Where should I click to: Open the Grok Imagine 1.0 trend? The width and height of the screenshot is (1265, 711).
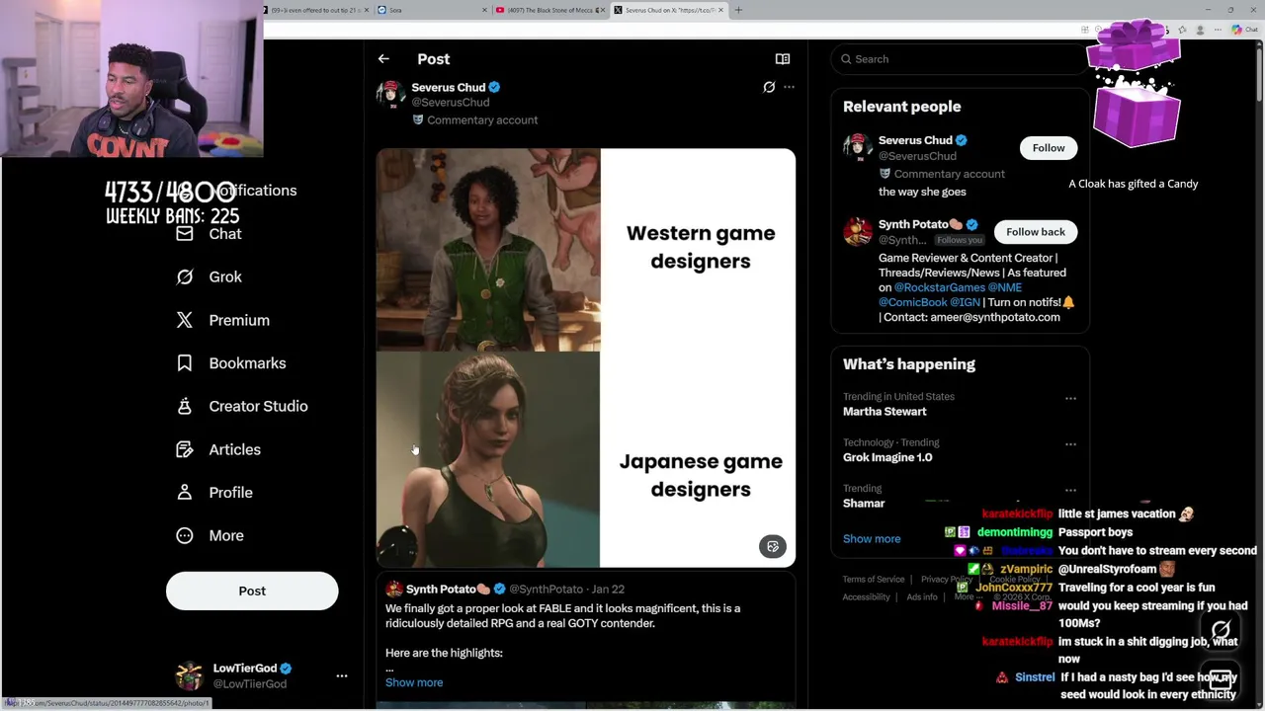(887, 457)
